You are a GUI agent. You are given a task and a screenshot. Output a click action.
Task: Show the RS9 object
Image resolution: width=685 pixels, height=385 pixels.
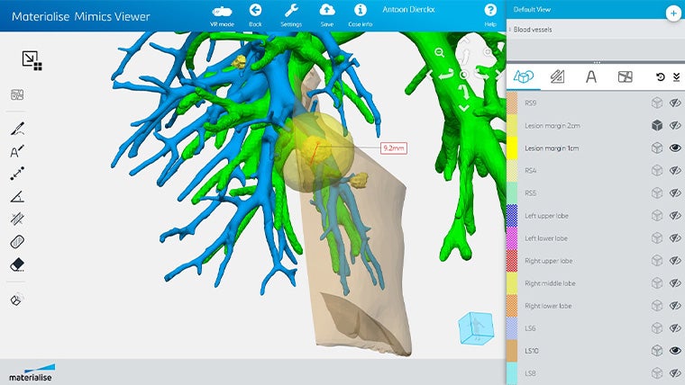pyautogui.click(x=675, y=103)
